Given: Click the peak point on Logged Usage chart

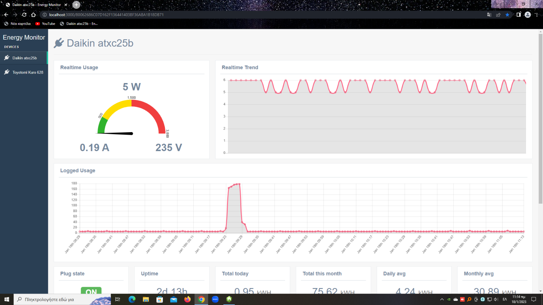Looking at the screenshot, I should pos(240,184).
